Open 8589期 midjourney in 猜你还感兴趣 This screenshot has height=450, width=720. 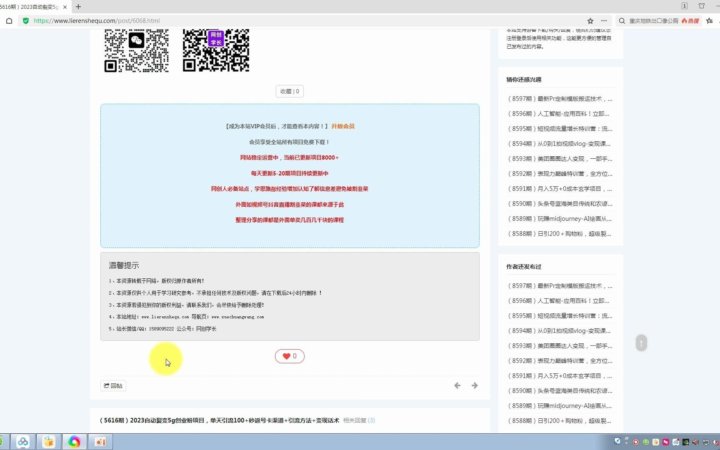[x=560, y=219]
